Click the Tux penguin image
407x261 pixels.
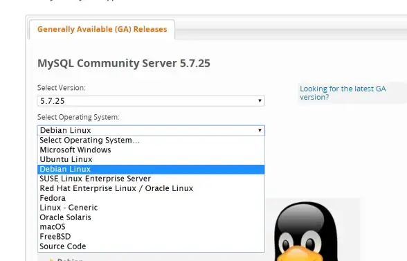306,231
